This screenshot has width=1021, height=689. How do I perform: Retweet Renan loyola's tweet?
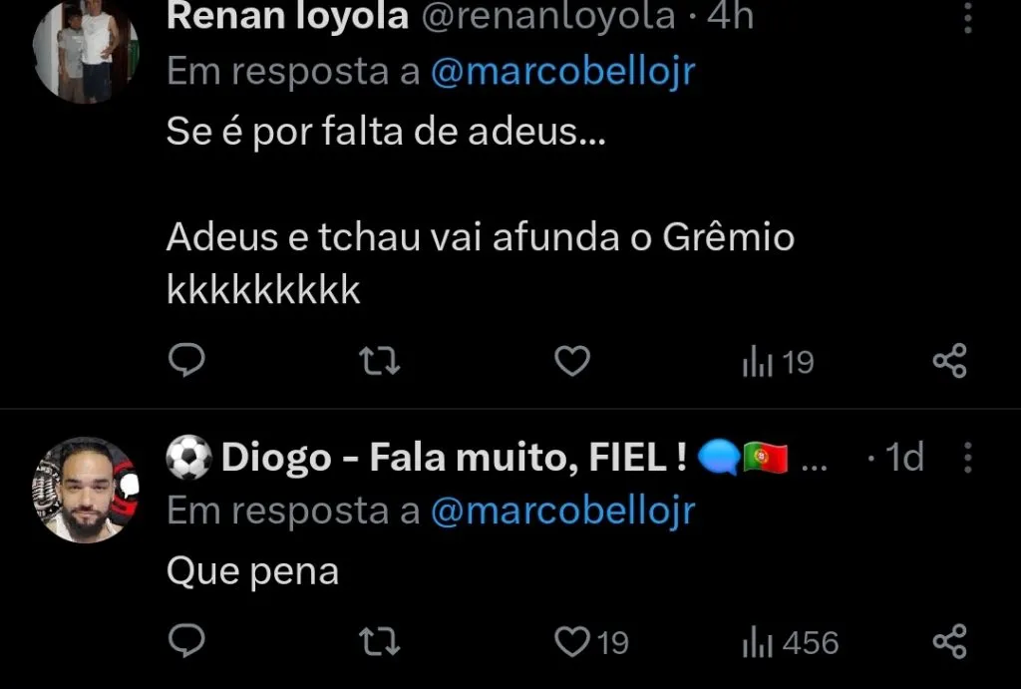click(x=377, y=361)
